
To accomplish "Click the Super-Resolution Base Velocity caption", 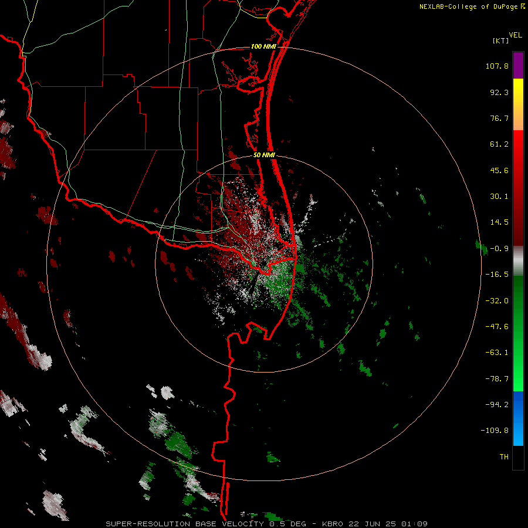I will pos(267,524).
